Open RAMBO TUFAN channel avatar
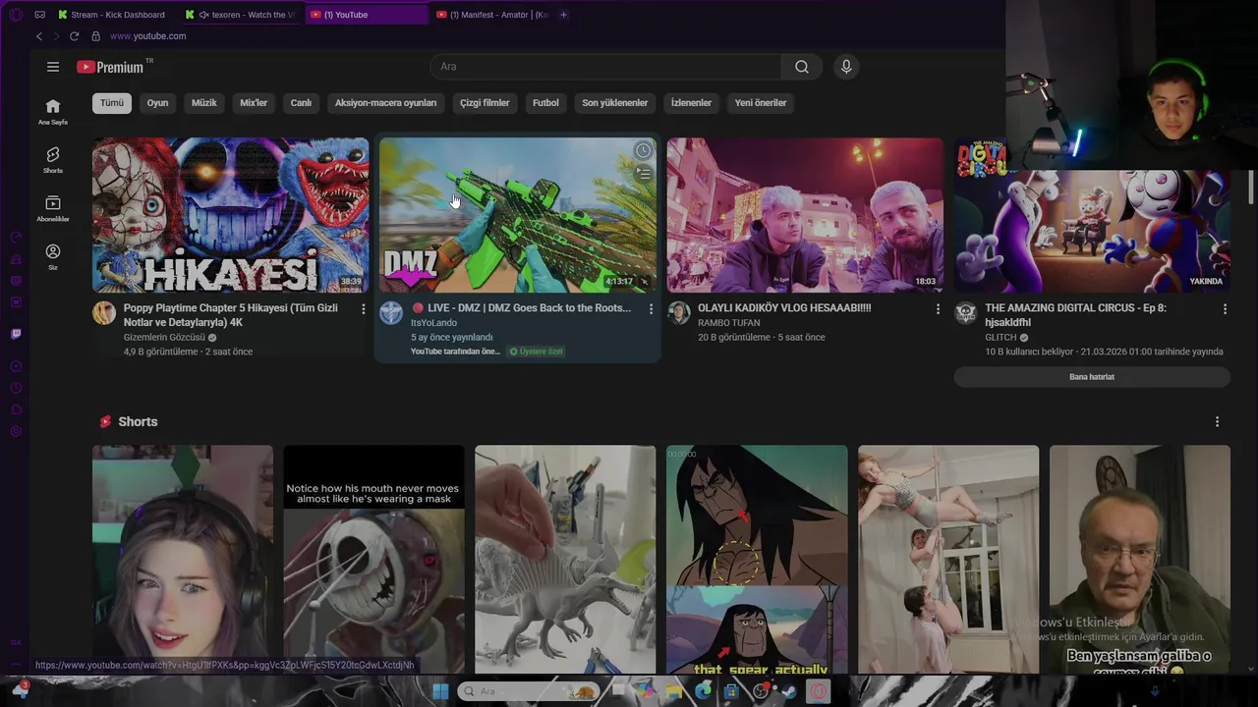The width and height of the screenshot is (1258, 707). [678, 313]
